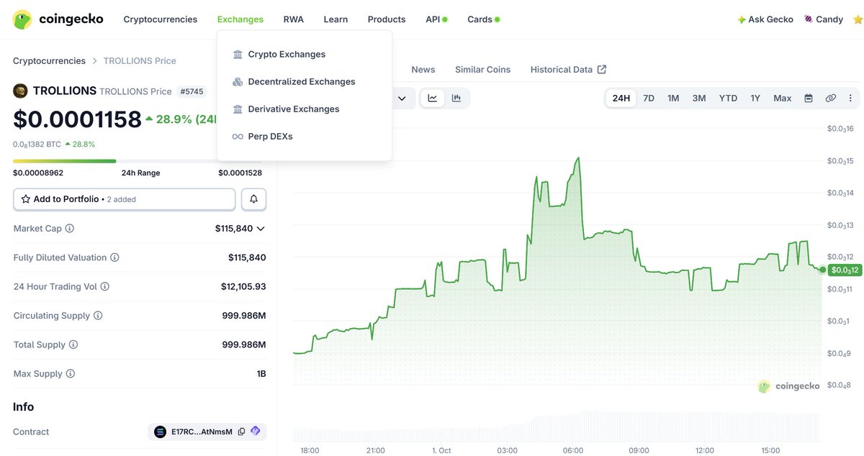Click the contract address E17RC...AtNmsM
The height and width of the screenshot is (456, 864).
[202, 432]
